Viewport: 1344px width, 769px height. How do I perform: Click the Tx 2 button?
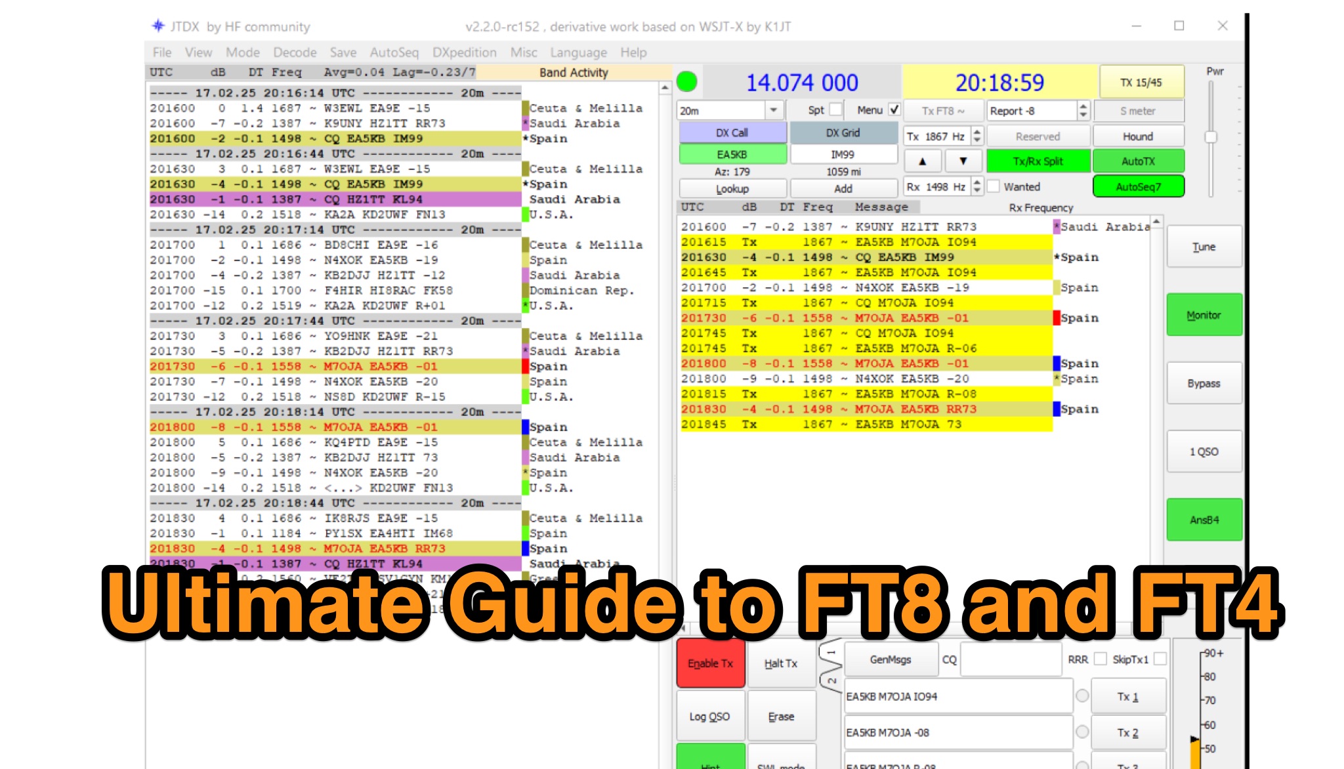(1128, 732)
